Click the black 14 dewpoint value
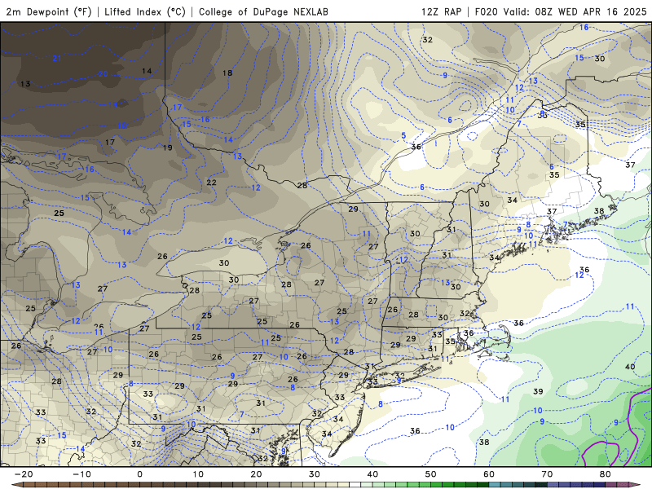The height and width of the screenshot is (489, 652). [147, 71]
